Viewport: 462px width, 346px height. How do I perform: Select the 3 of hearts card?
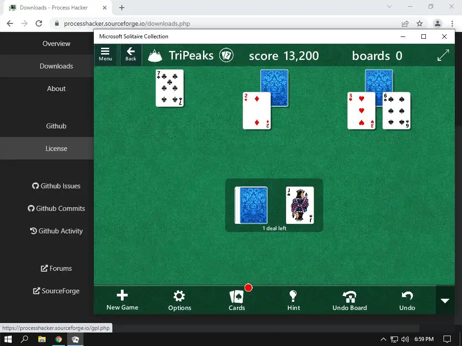pos(361,111)
